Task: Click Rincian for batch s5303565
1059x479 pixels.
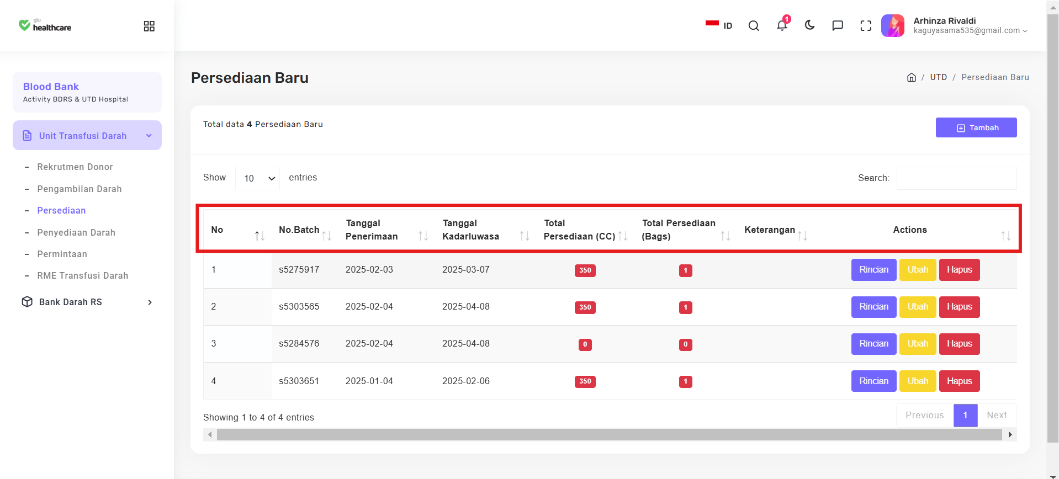Action: click(873, 307)
